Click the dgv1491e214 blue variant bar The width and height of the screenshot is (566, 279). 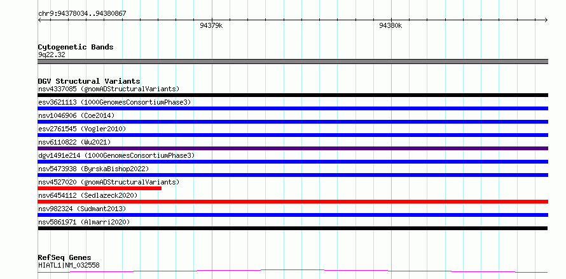coord(293,162)
